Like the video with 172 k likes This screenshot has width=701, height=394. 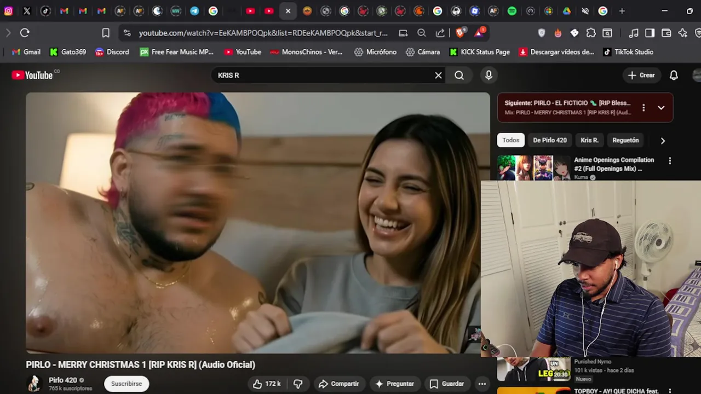[267, 384]
